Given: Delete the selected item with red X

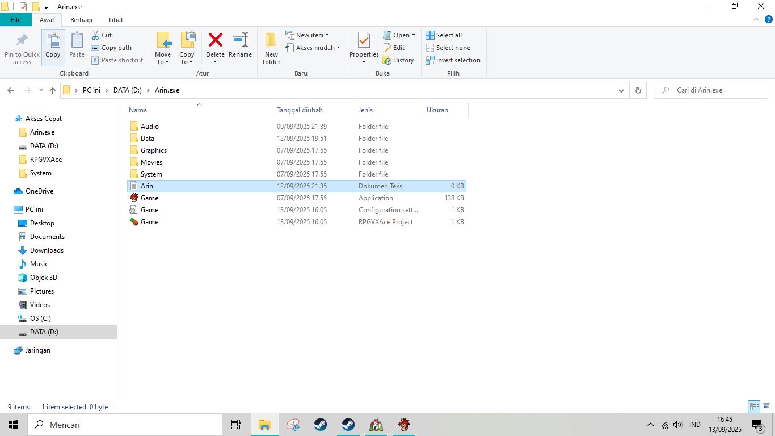Looking at the screenshot, I should [215, 47].
